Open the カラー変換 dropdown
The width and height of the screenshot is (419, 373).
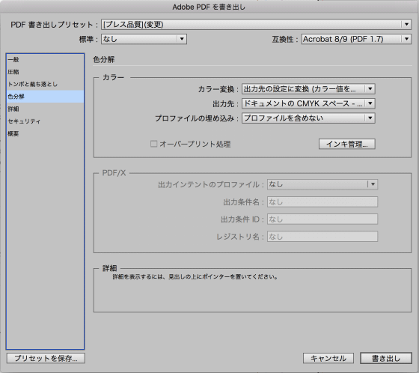point(308,89)
